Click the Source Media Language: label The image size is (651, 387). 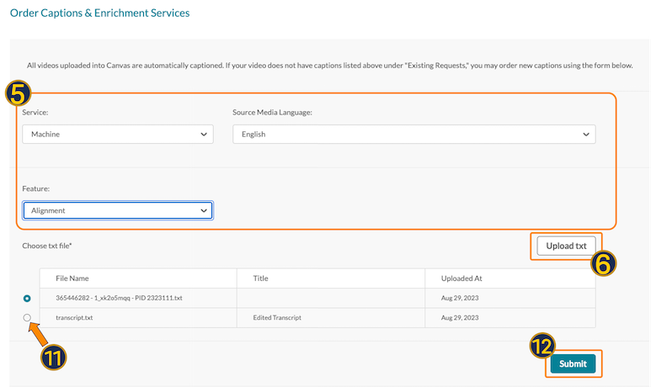[272, 113]
